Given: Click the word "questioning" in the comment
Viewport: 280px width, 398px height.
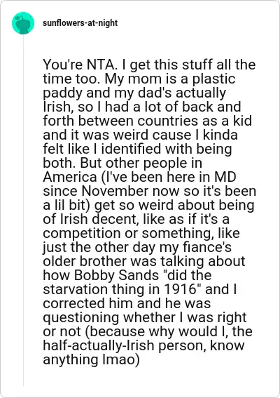Looking at the screenshot, I should click(80, 318).
